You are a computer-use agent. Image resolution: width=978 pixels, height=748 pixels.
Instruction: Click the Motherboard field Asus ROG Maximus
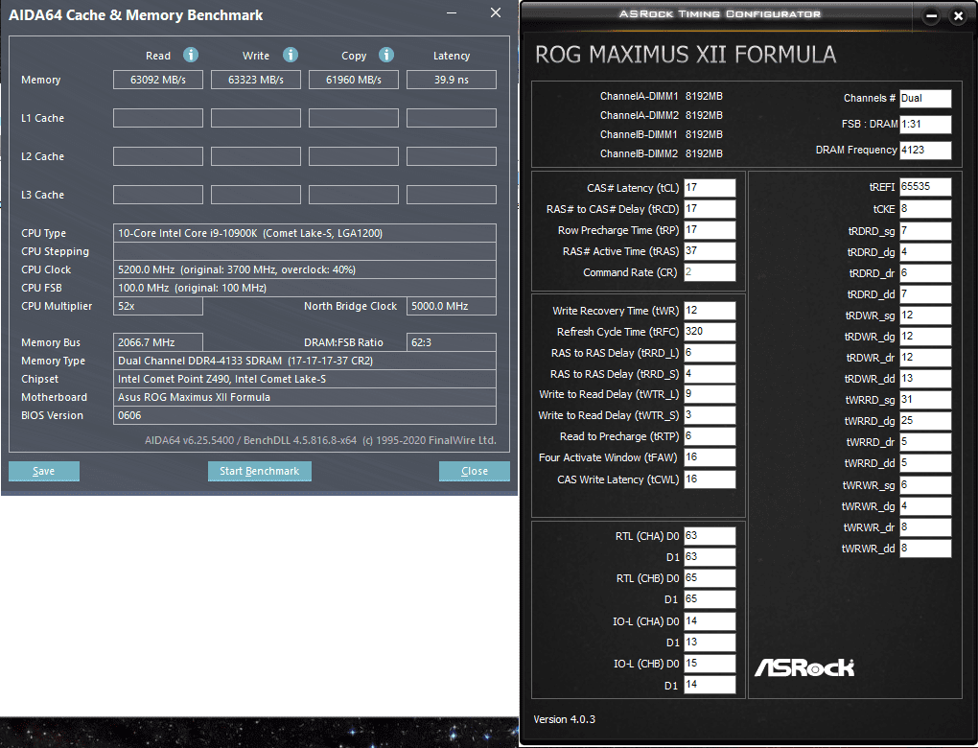[304, 397]
